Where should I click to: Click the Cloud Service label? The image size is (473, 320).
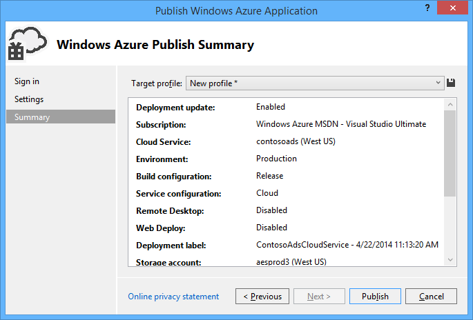(x=164, y=142)
